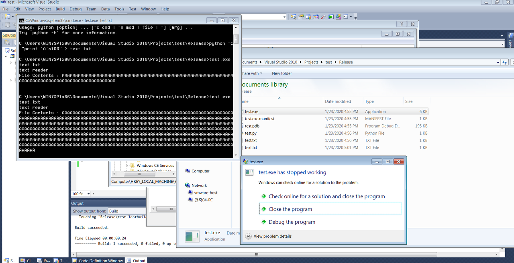Click the Command Window toolbar icon
The height and width of the screenshot is (263, 514).
(345, 17)
